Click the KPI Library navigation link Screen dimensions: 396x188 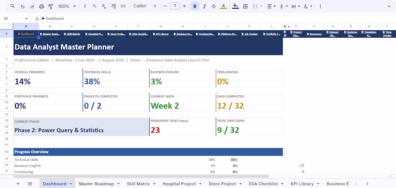point(161,34)
